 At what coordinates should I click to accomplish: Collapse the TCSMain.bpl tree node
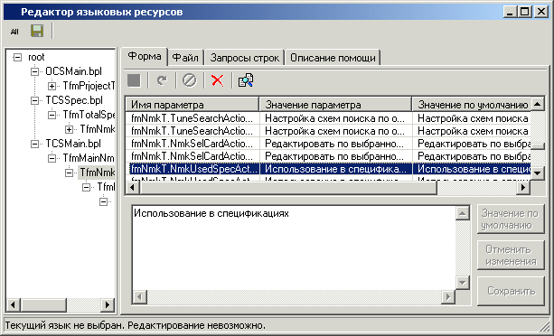pos(34,144)
